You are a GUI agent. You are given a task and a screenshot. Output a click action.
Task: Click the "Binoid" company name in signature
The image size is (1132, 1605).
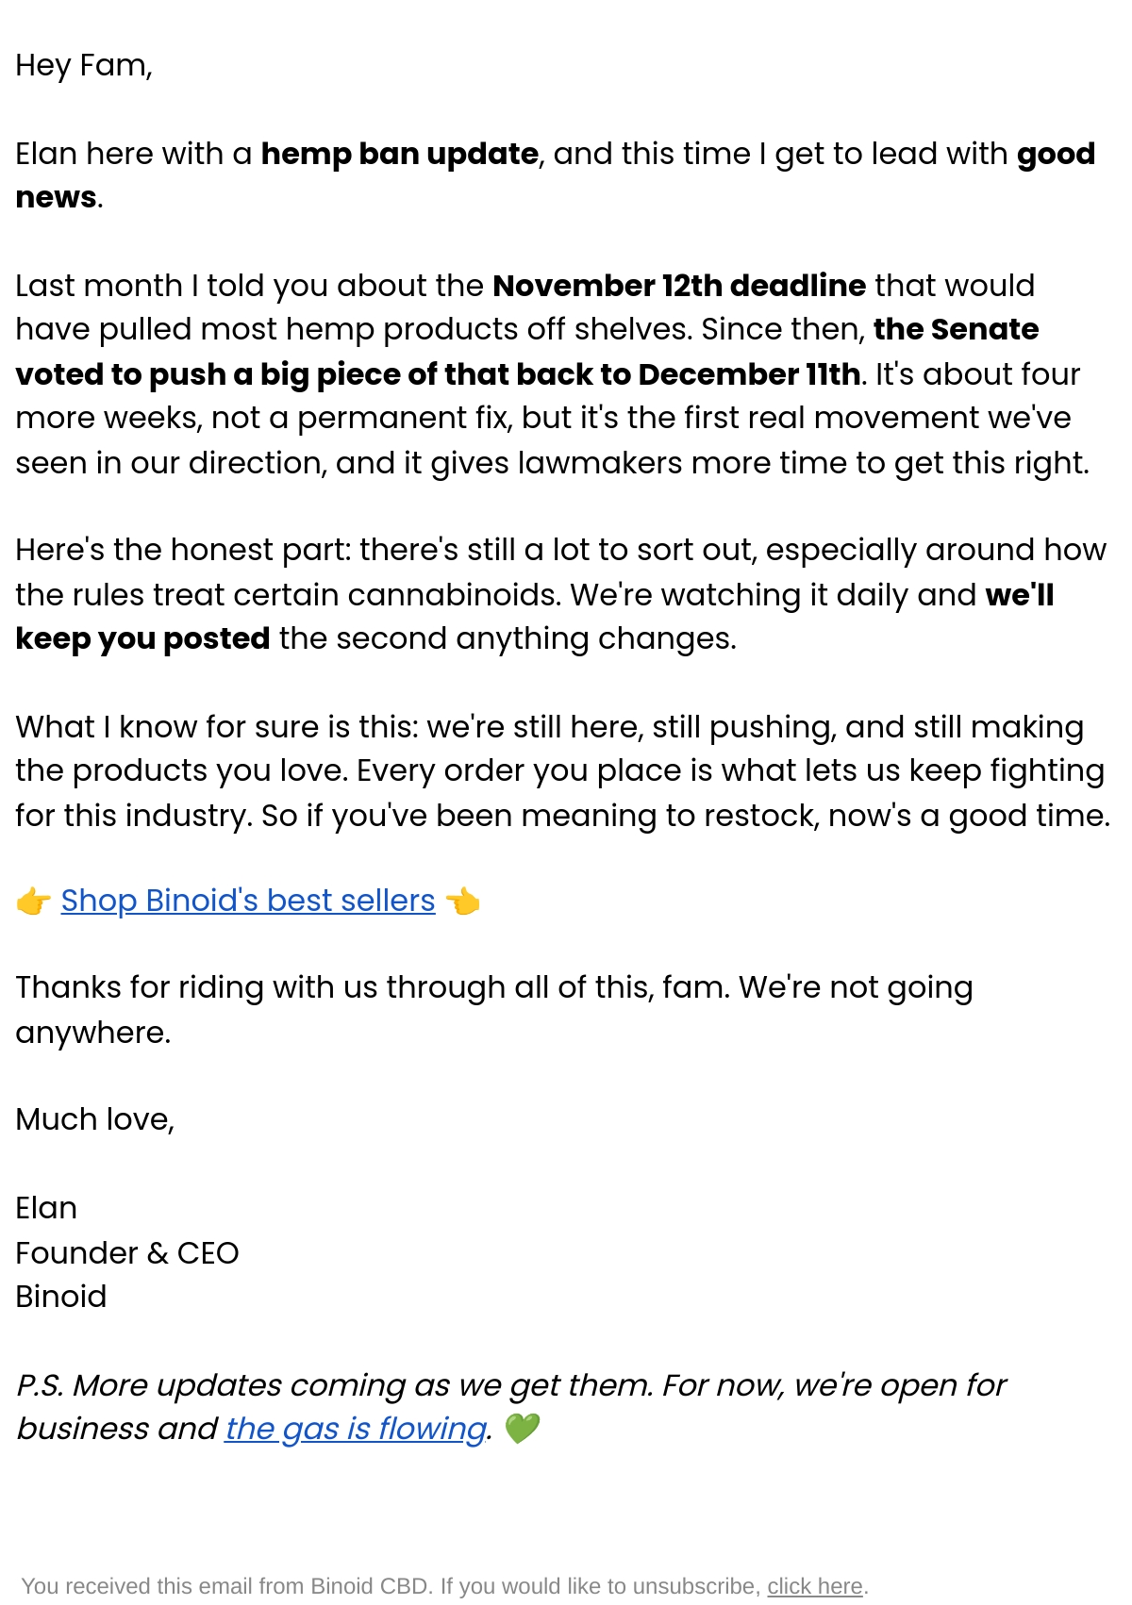coord(61,1297)
